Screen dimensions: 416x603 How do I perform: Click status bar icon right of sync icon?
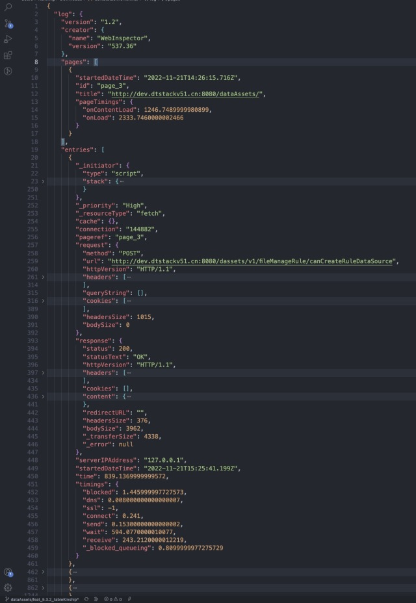[96, 599]
